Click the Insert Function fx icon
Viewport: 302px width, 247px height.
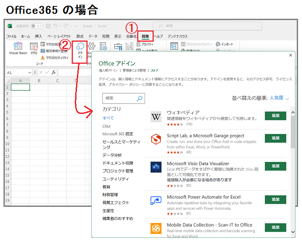point(54,72)
